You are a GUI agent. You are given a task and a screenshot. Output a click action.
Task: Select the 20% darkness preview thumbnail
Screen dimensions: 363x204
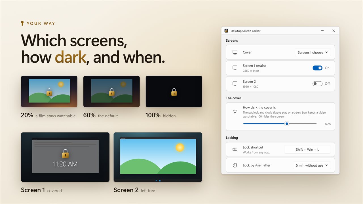point(49,92)
